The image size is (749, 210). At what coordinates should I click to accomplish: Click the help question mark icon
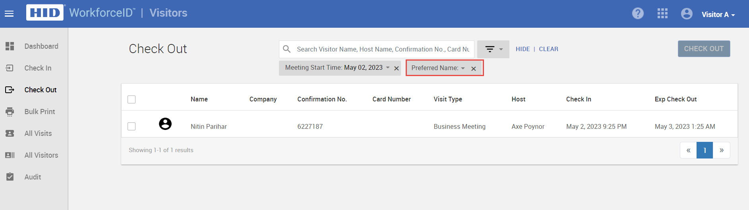click(x=638, y=13)
